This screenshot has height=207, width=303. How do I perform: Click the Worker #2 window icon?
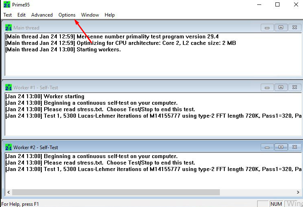click(9, 147)
